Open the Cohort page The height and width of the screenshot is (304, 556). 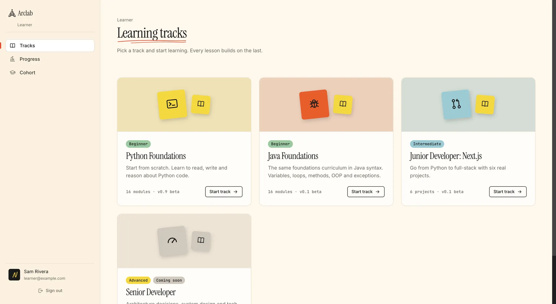coord(50,73)
